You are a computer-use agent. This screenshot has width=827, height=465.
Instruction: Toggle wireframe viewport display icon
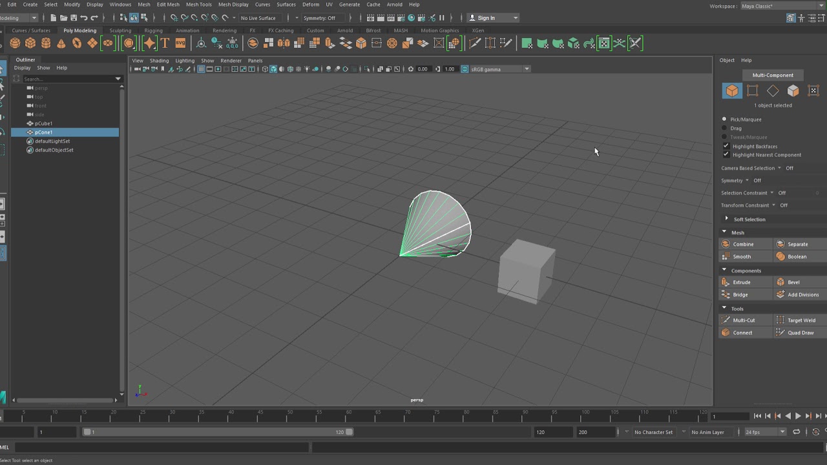coord(265,69)
